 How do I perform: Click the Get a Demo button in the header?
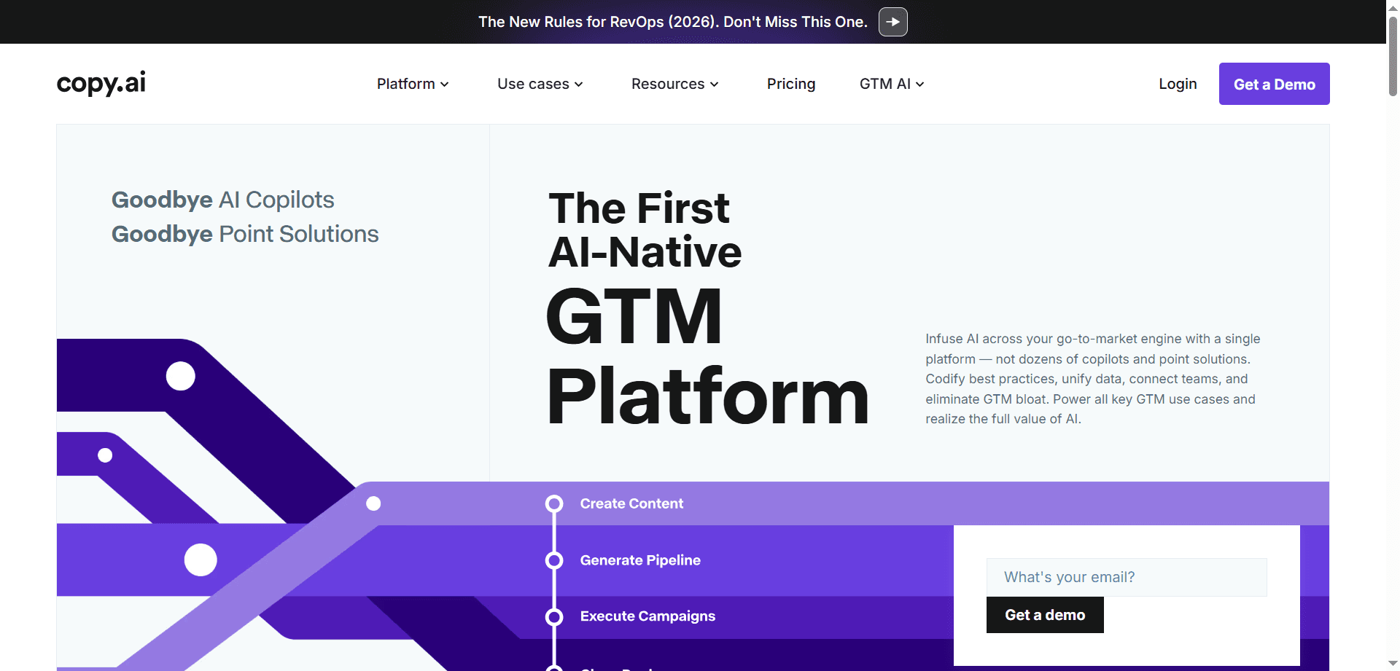[1274, 84]
